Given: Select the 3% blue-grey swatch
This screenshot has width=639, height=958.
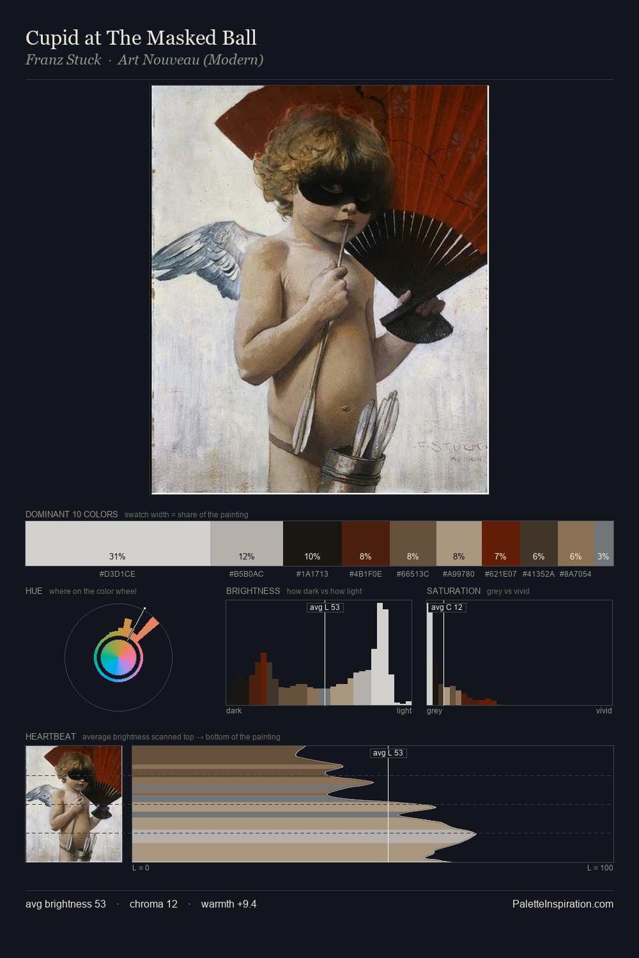Looking at the screenshot, I should (x=604, y=544).
